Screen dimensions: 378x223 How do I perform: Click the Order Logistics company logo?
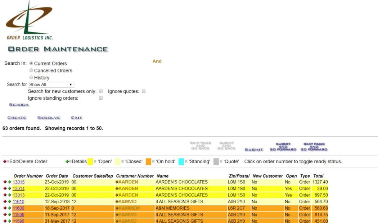30,20
